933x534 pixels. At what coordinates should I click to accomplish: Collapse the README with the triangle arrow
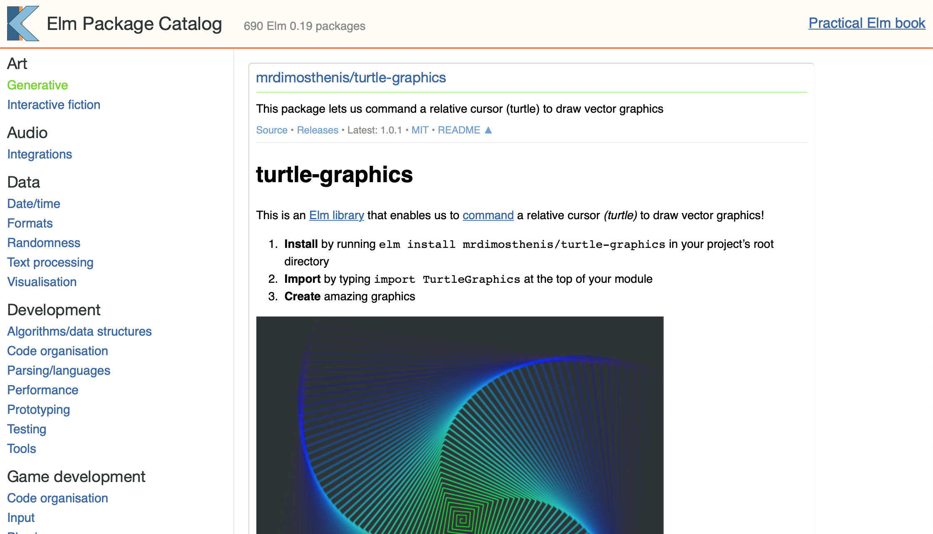click(489, 130)
